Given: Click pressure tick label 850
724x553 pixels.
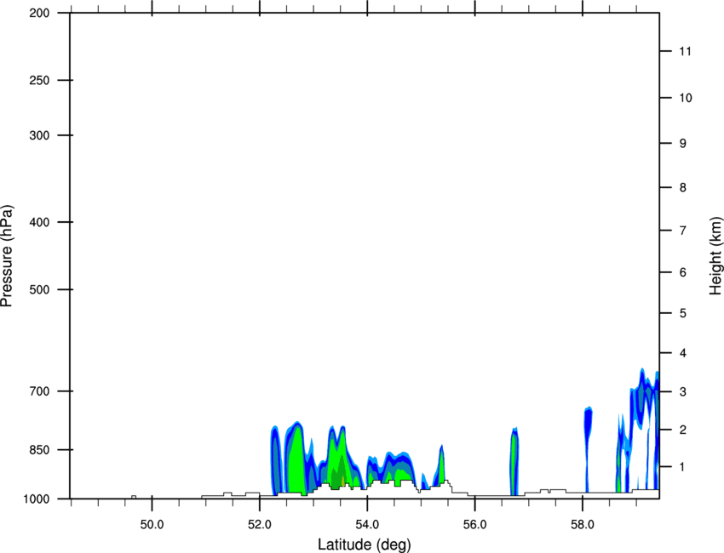Looking at the screenshot, I should click(39, 450).
